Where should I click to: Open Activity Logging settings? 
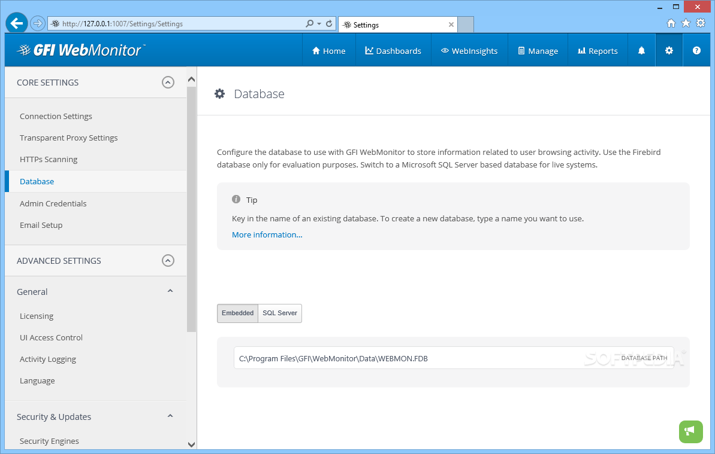[x=47, y=359]
